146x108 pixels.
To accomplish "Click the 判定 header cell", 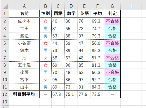I will click(112, 13).
